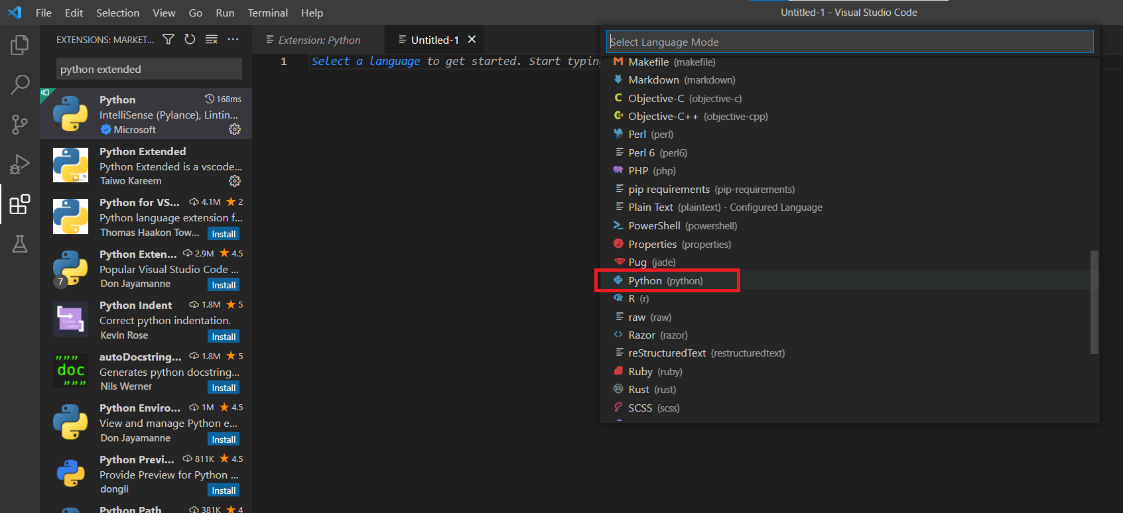This screenshot has width=1123, height=513.
Task: Click the autoDocstring extension logo
Action: (70, 370)
